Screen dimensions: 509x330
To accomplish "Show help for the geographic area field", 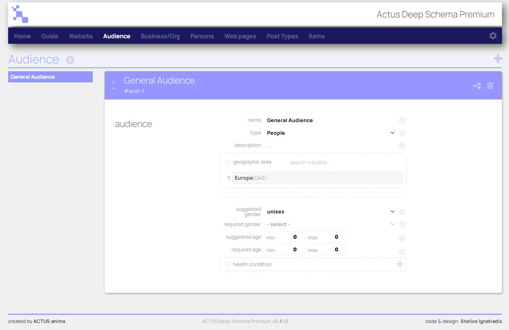I will pos(227,162).
